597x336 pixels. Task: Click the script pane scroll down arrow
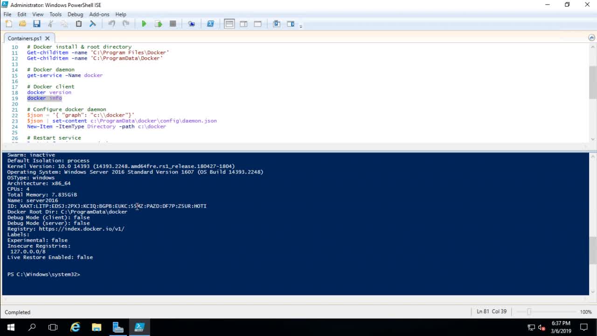pos(593,139)
